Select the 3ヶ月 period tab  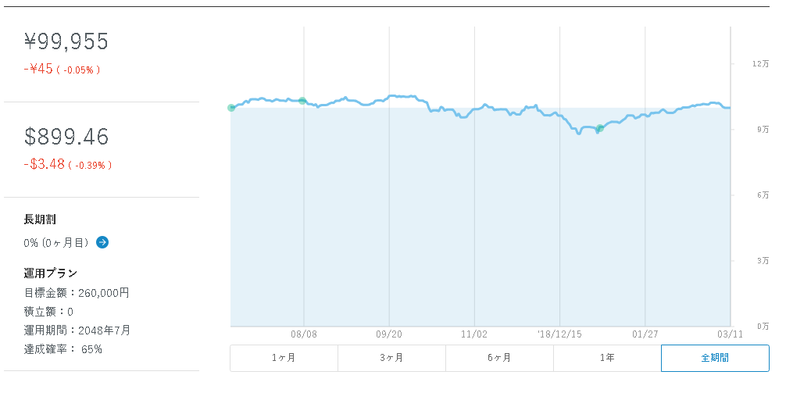click(x=391, y=358)
